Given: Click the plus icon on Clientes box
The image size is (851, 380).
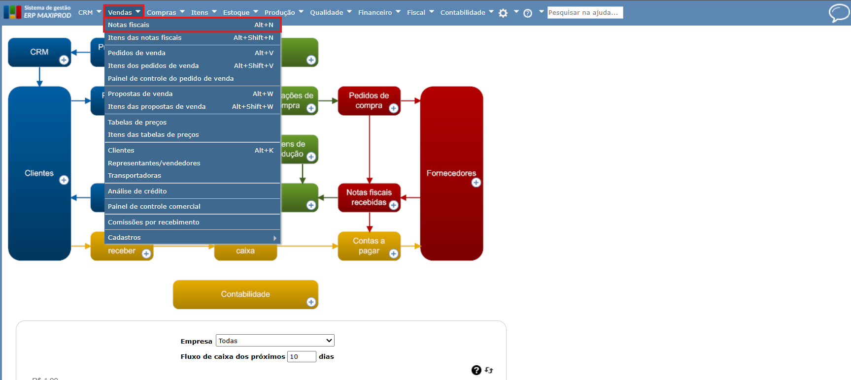Looking at the screenshot, I should point(64,180).
